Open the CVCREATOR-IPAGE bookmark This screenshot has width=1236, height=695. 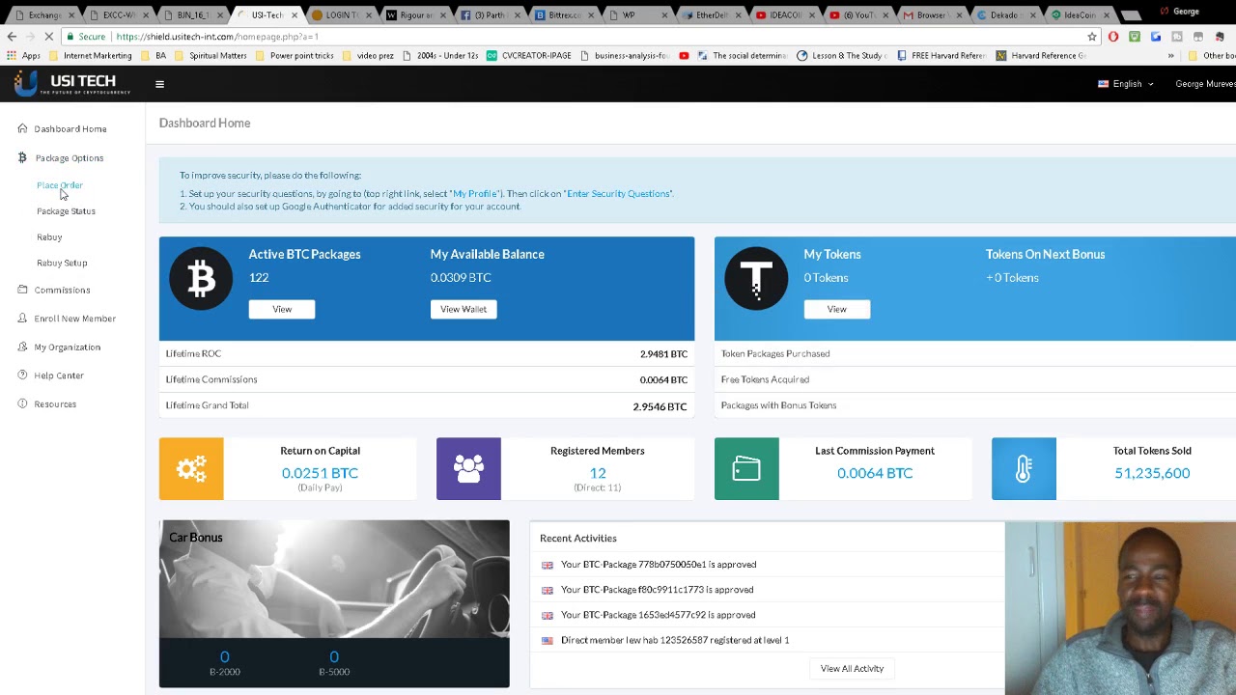click(529, 56)
